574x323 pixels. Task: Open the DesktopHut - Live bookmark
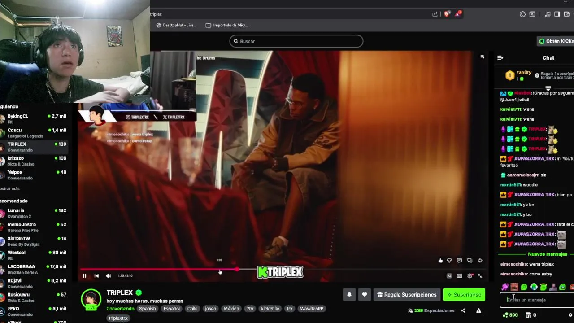point(176,25)
